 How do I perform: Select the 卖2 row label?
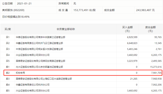(8, 73)
